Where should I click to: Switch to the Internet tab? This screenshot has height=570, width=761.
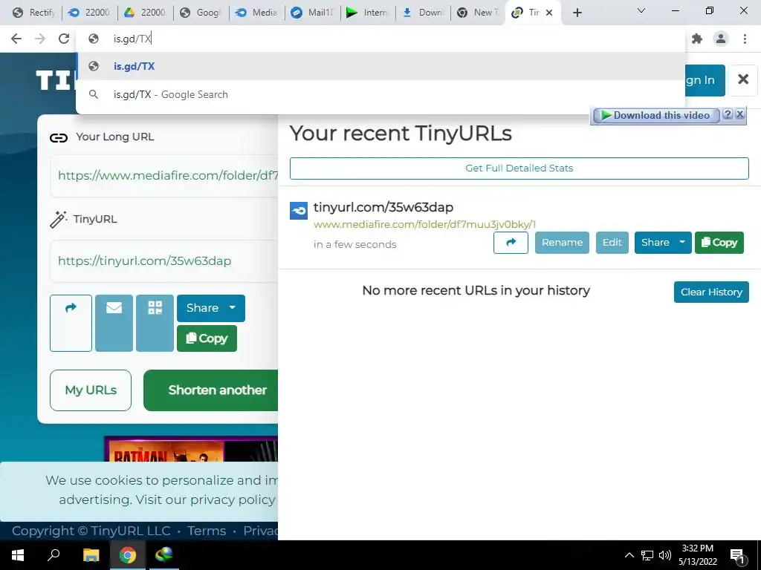[368, 13]
